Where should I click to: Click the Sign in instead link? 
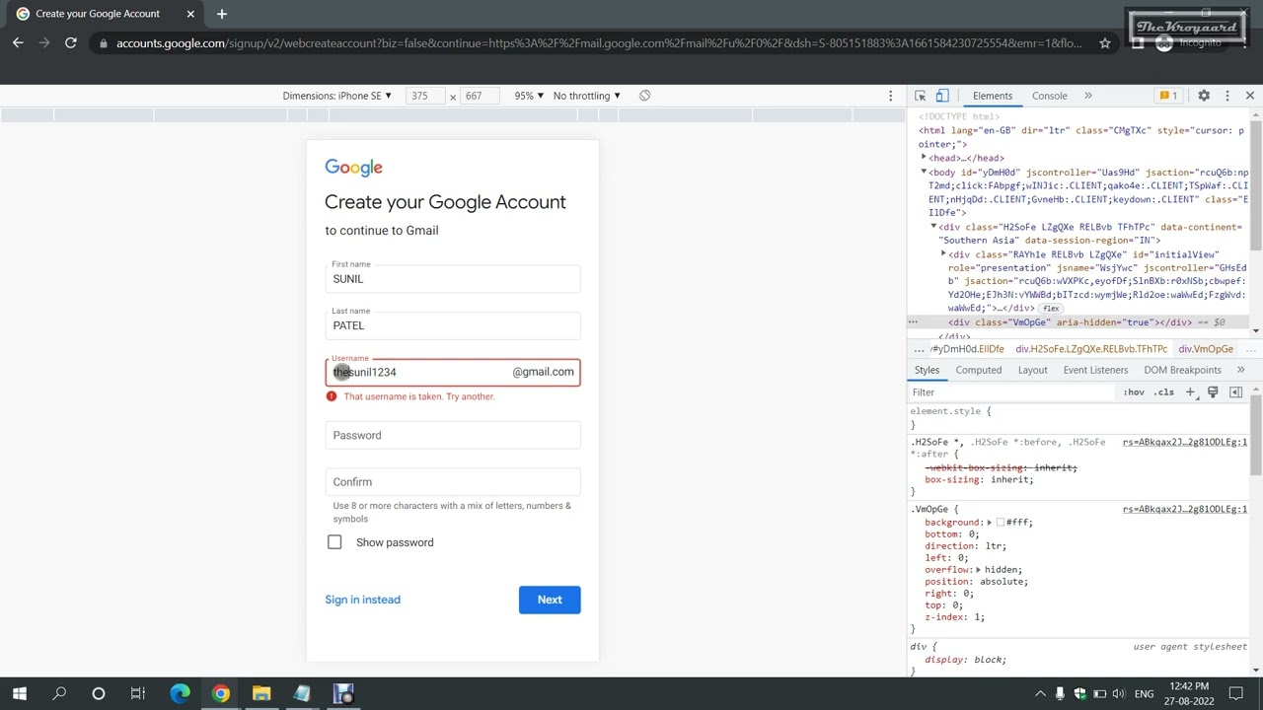click(362, 600)
